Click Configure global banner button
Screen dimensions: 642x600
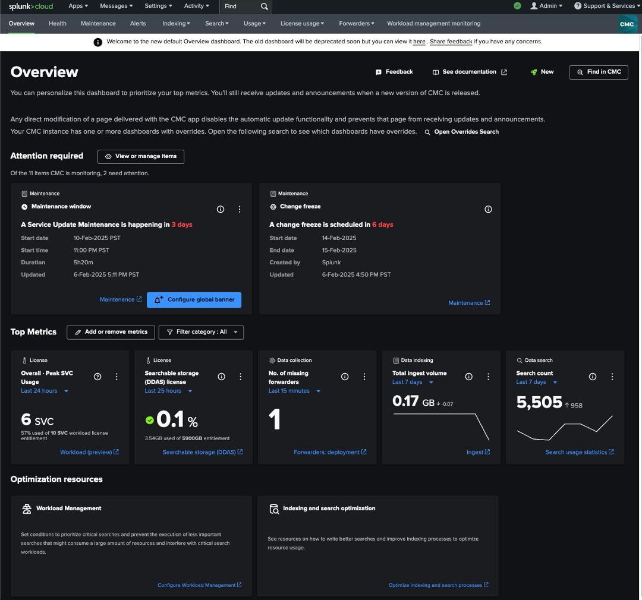tap(194, 300)
